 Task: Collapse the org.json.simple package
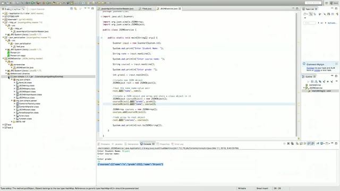coord(12,80)
